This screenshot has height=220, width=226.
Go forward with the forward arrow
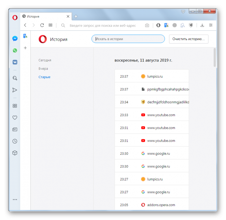pos(34,25)
